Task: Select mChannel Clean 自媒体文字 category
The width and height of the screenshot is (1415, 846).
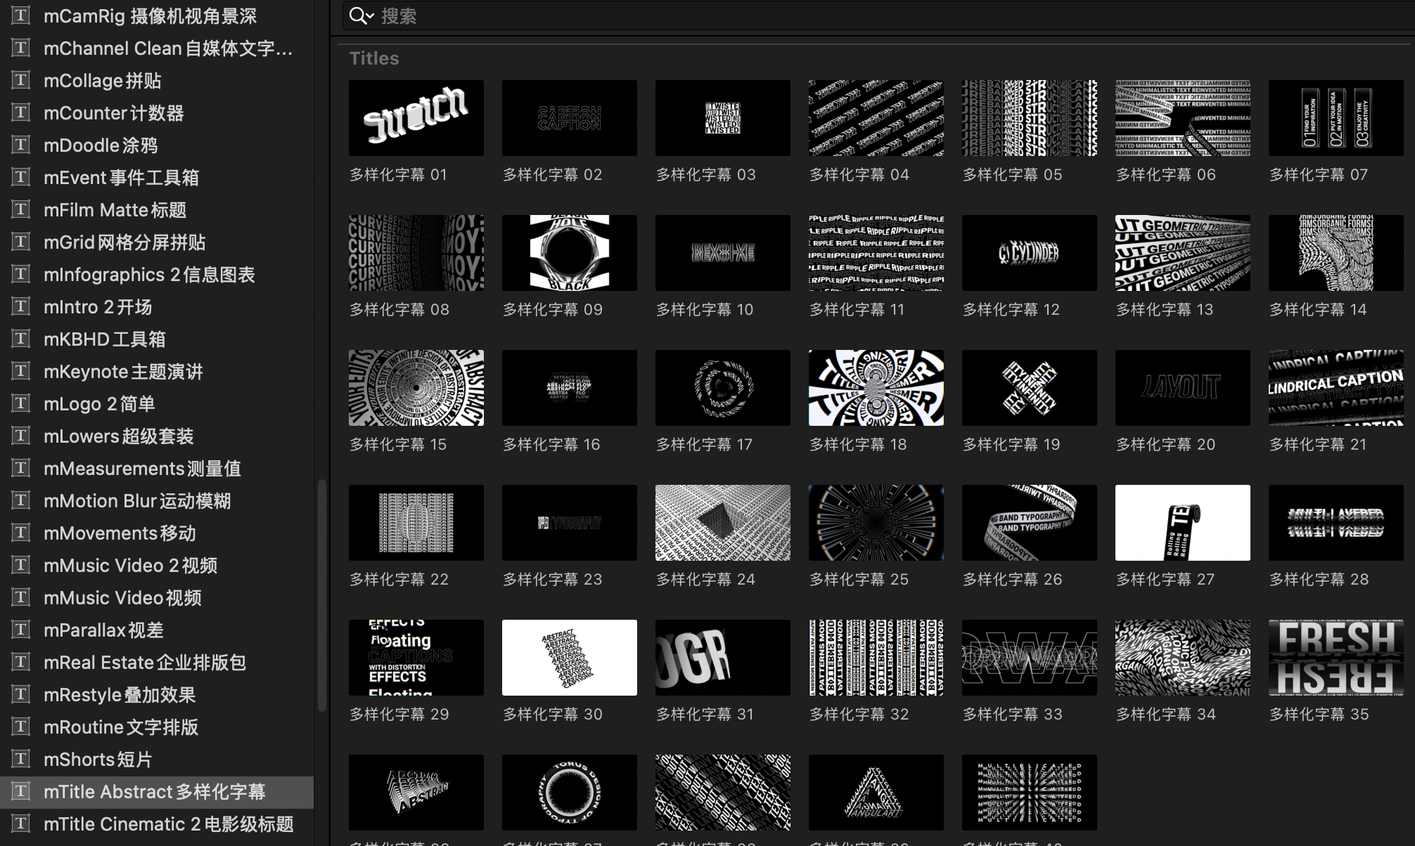Action: [157, 48]
